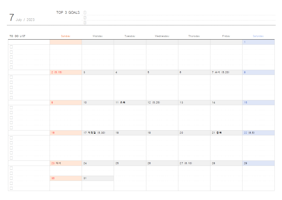This screenshot has width=282, height=200.
Task: Select the date cell 12 (5.25)
Action: tap(162, 103)
